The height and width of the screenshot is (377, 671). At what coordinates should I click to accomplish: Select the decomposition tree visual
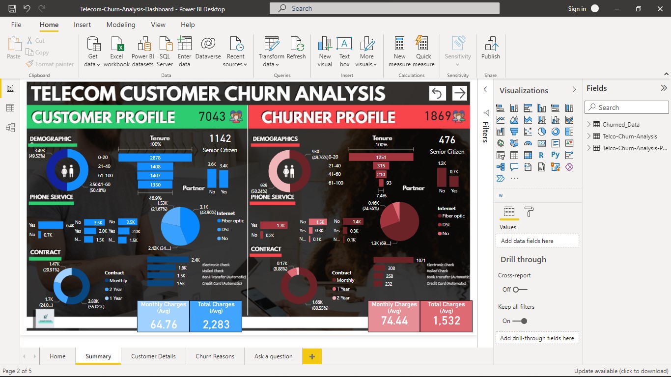pos(501,167)
